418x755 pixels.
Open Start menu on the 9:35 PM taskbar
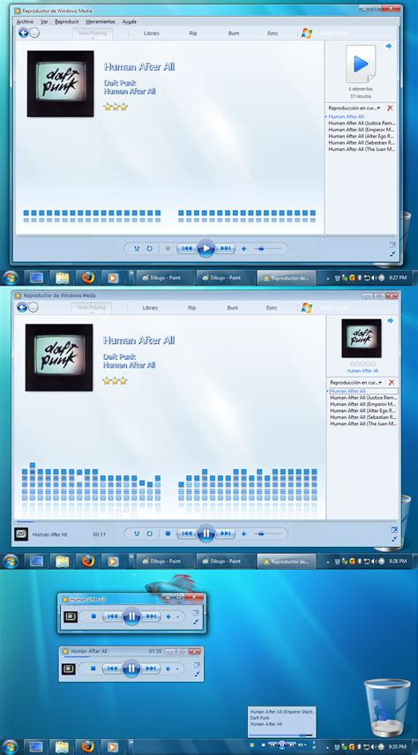[x=10, y=747]
